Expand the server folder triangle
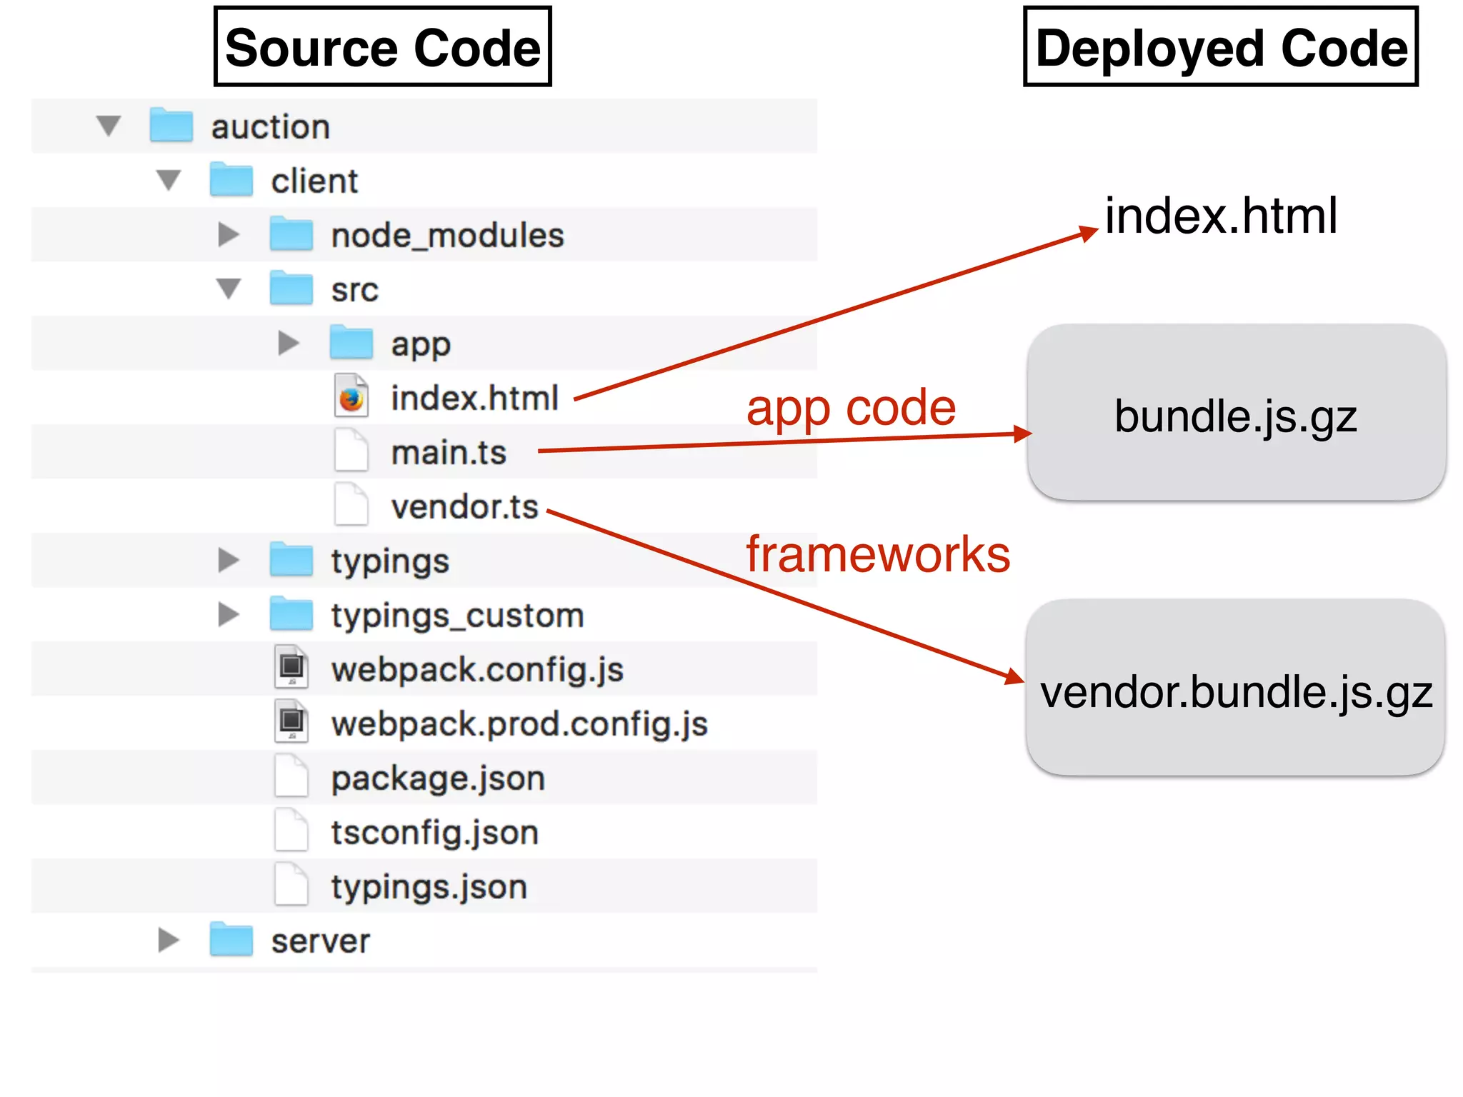 tap(169, 940)
